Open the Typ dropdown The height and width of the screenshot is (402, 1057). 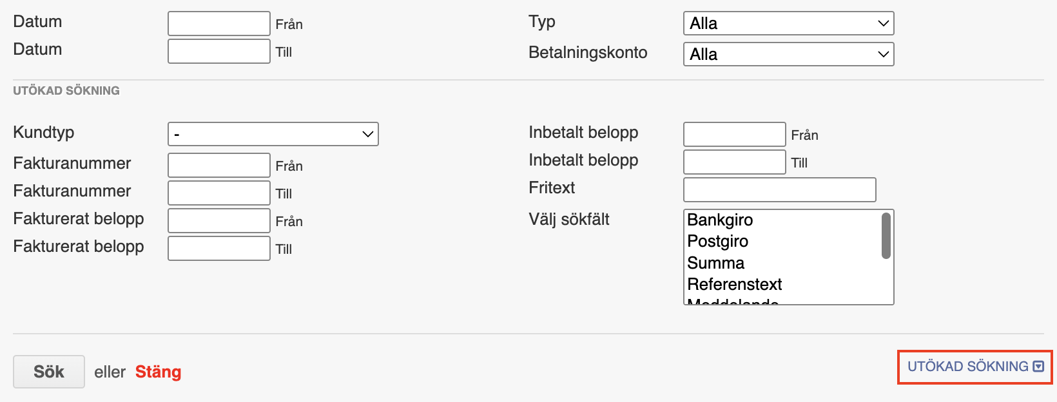click(788, 24)
